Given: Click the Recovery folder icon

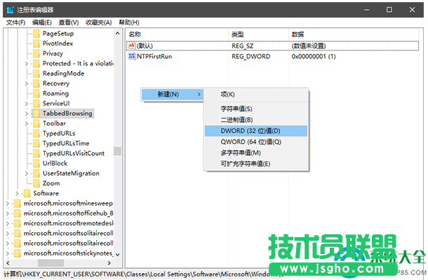Looking at the screenshot, I should (x=36, y=84).
